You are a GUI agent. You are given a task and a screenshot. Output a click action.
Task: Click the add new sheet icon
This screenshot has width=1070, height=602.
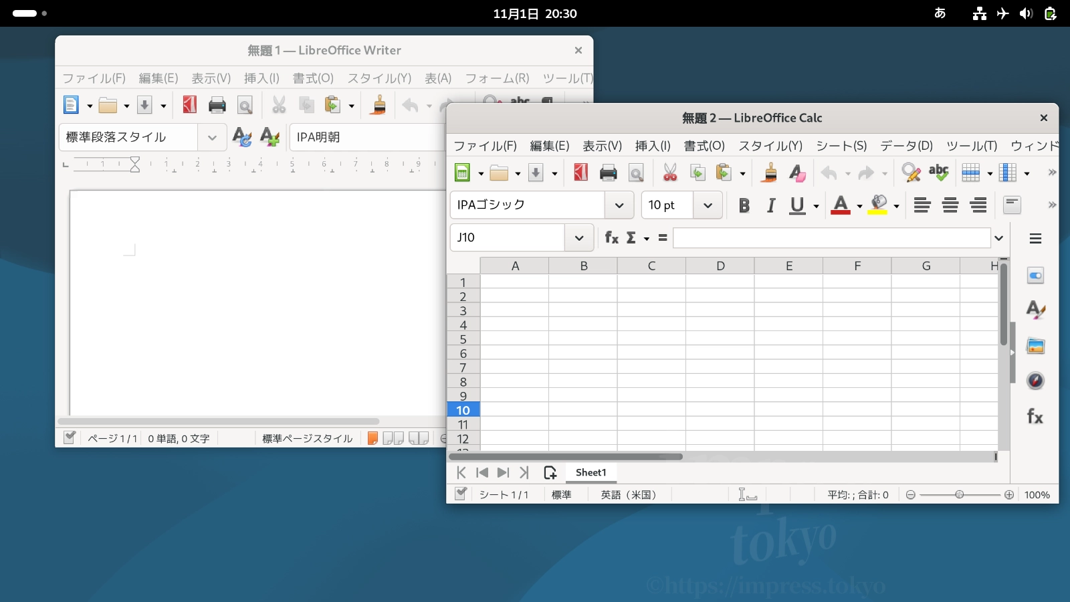550,473
